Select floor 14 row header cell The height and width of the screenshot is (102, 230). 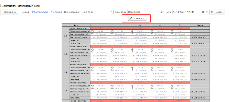[x=65, y=72]
